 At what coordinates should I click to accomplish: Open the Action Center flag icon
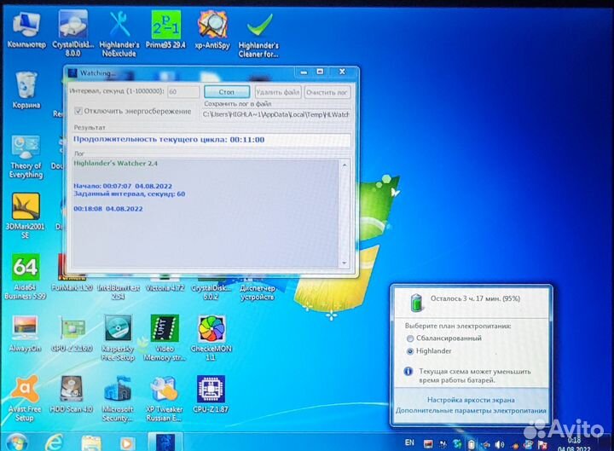(x=542, y=444)
